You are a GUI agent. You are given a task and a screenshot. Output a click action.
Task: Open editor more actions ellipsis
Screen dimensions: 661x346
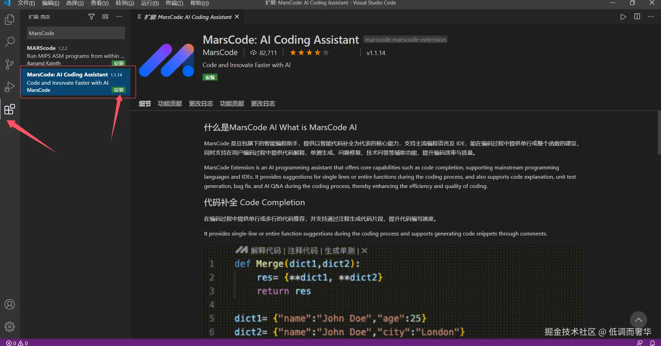[x=651, y=17]
